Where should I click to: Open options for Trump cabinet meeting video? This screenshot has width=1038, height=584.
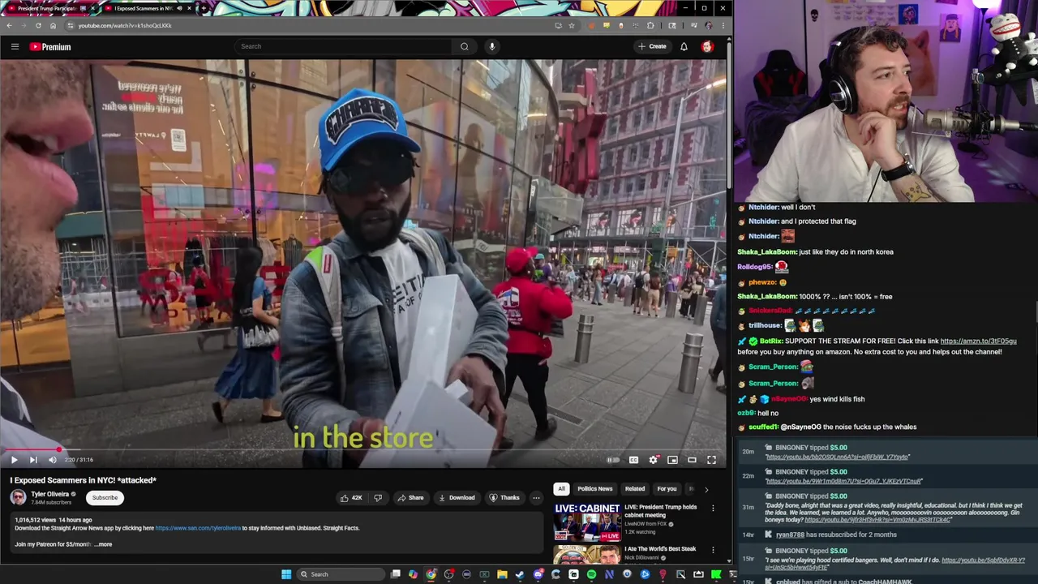pyautogui.click(x=713, y=509)
